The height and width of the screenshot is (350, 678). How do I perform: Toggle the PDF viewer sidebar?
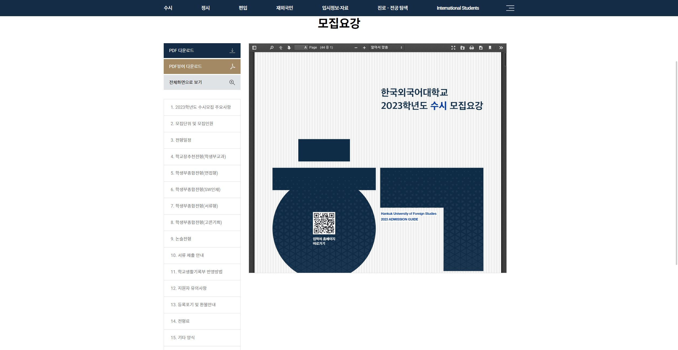coord(254,48)
